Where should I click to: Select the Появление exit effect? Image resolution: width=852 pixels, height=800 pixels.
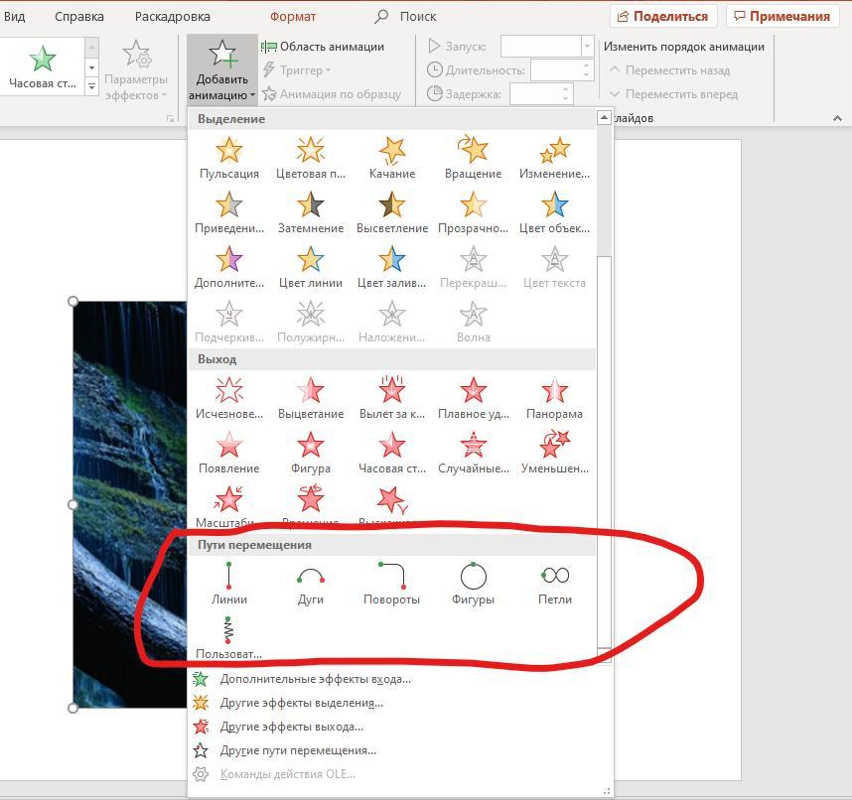(x=228, y=453)
